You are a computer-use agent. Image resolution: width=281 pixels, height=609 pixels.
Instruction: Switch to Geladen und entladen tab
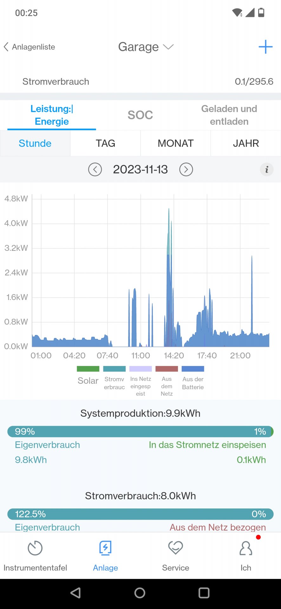point(229,115)
